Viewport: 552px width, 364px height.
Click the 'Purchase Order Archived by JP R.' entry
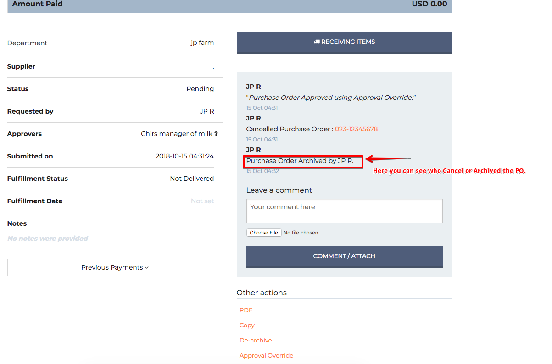coord(300,161)
